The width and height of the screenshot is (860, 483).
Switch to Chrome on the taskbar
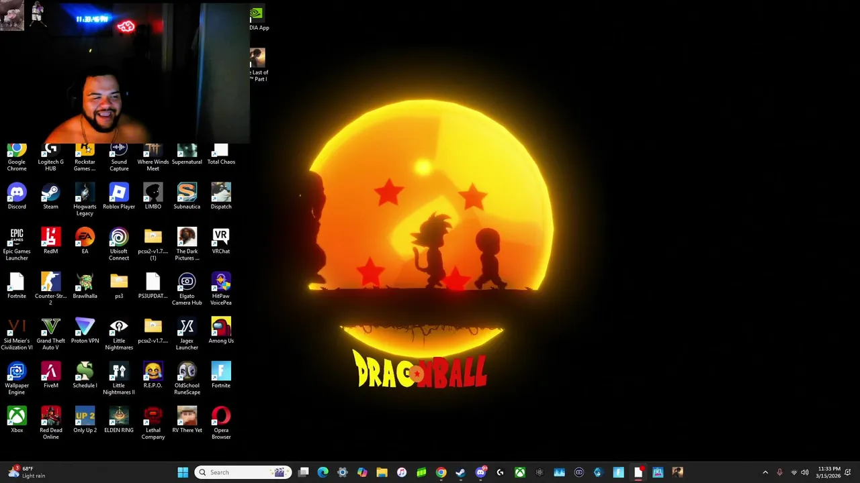(441, 472)
